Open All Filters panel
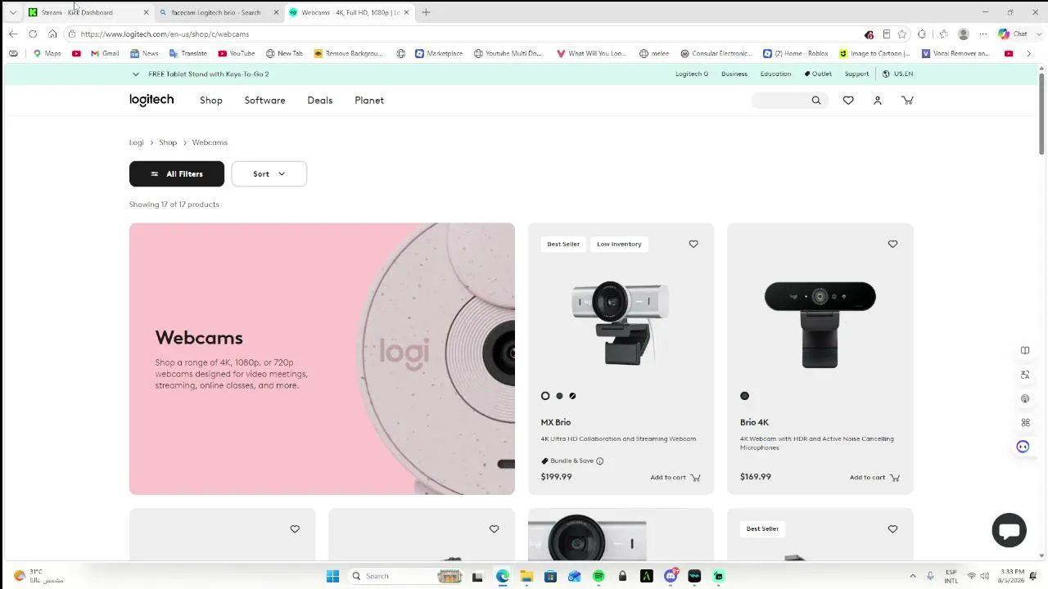The width and height of the screenshot is (1048, 589). pos(177,173)
